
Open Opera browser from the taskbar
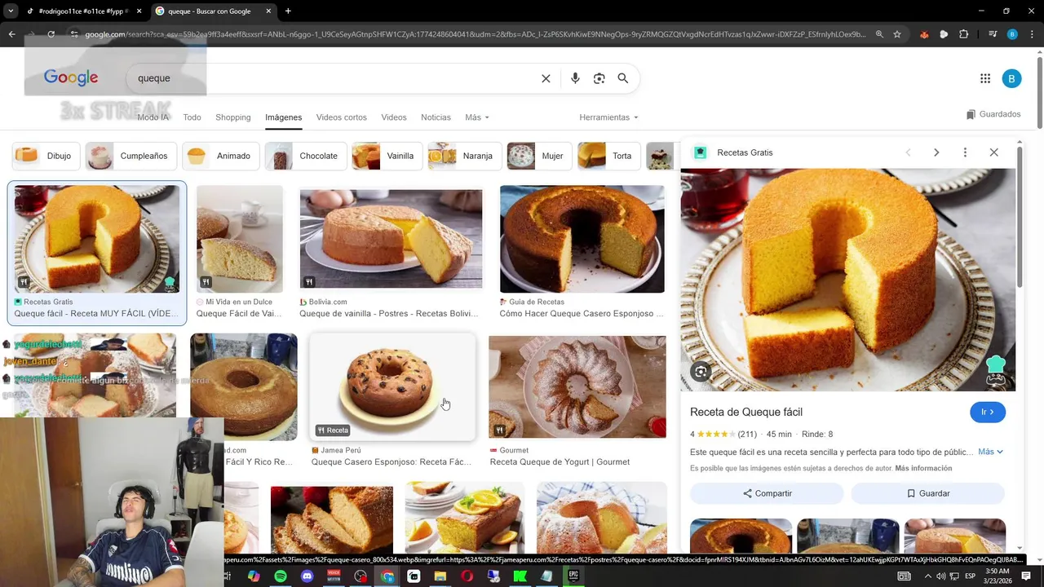(467, 576)
